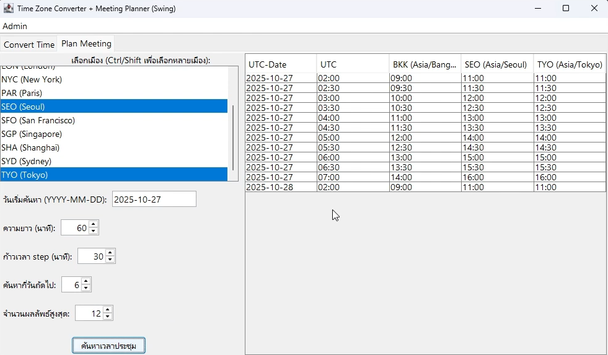Click the TYO (Asia/Tokyo) column header
608x355 pixels.
coord(569,64)
